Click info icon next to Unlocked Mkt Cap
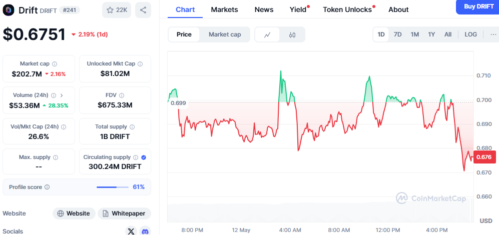Screen dimensions: 499x235 (140, 64)
